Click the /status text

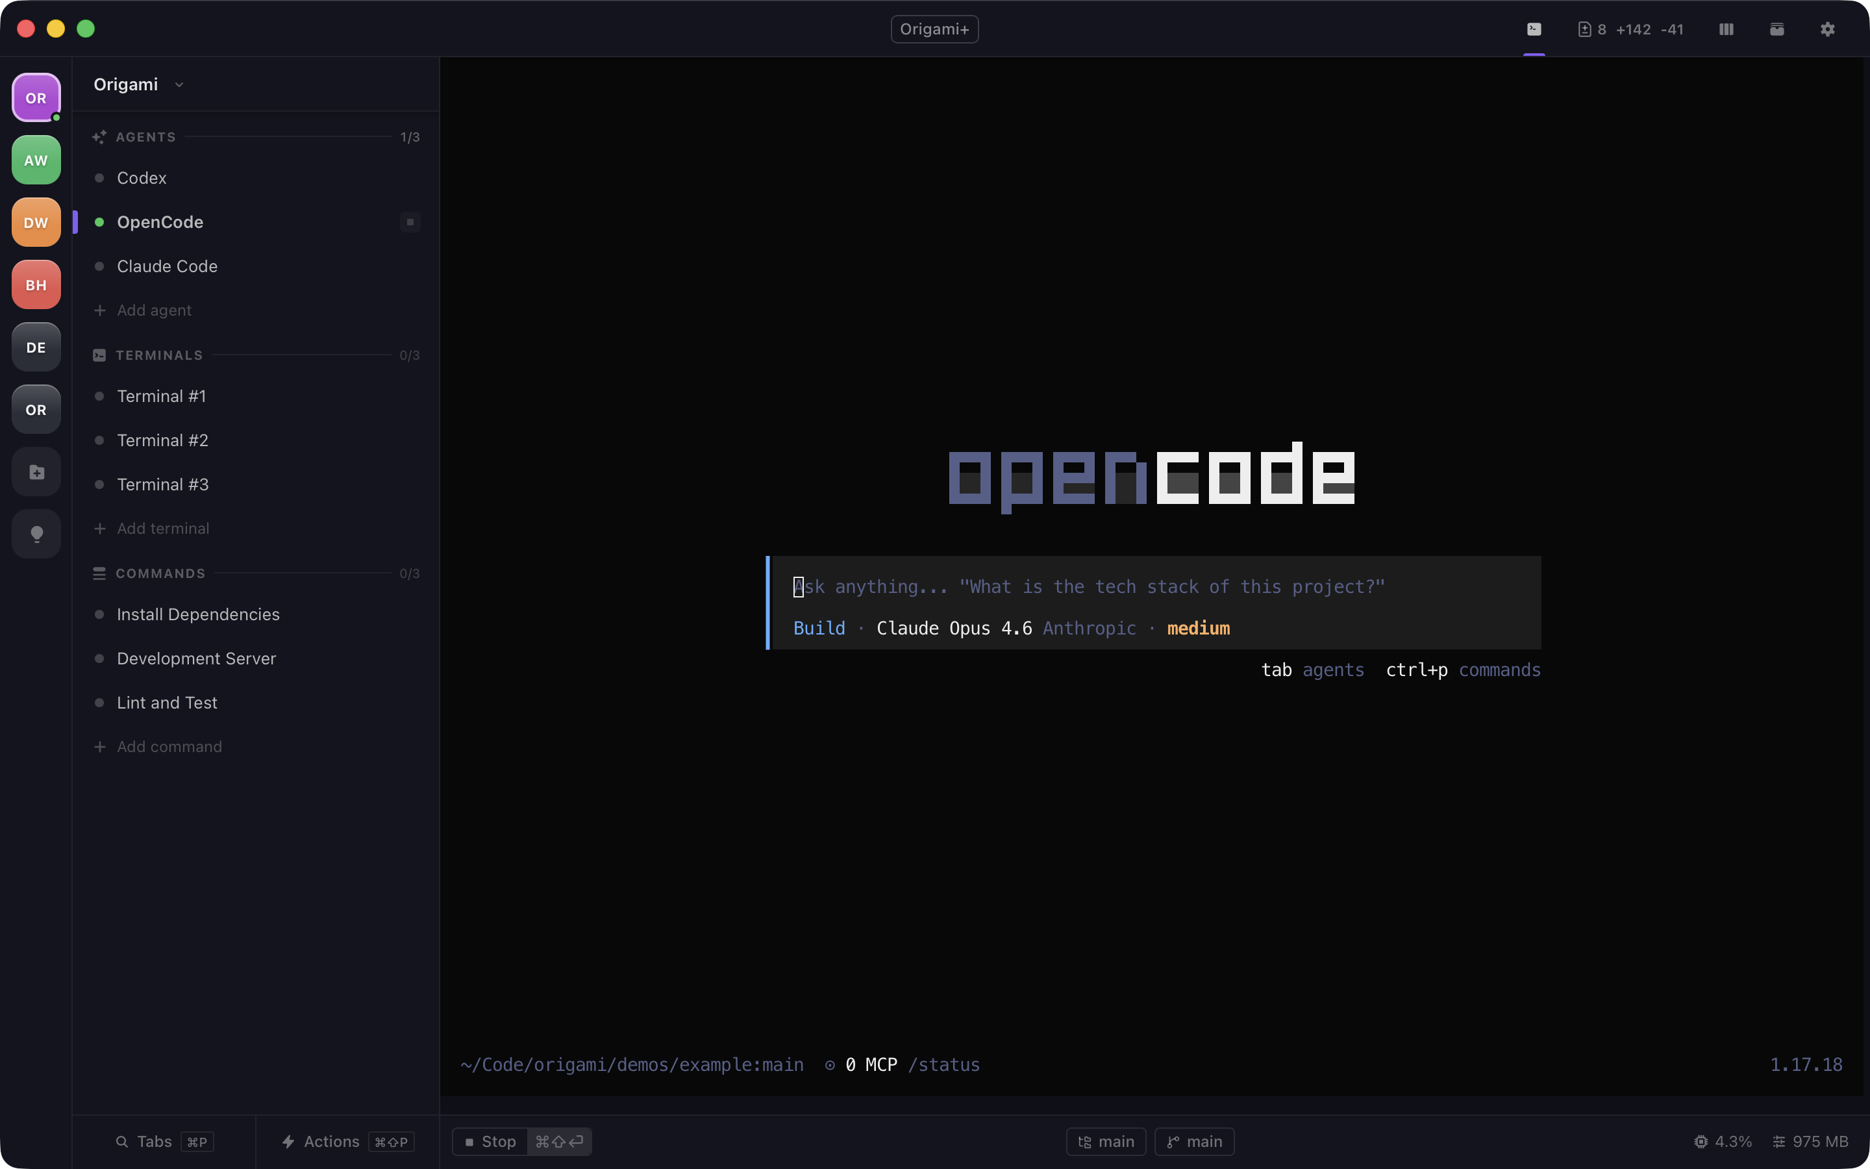click(943, 1065)
